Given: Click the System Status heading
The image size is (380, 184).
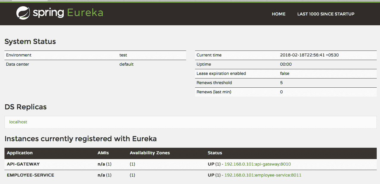Looking at the screenshot, I should (x=30, y=42).
